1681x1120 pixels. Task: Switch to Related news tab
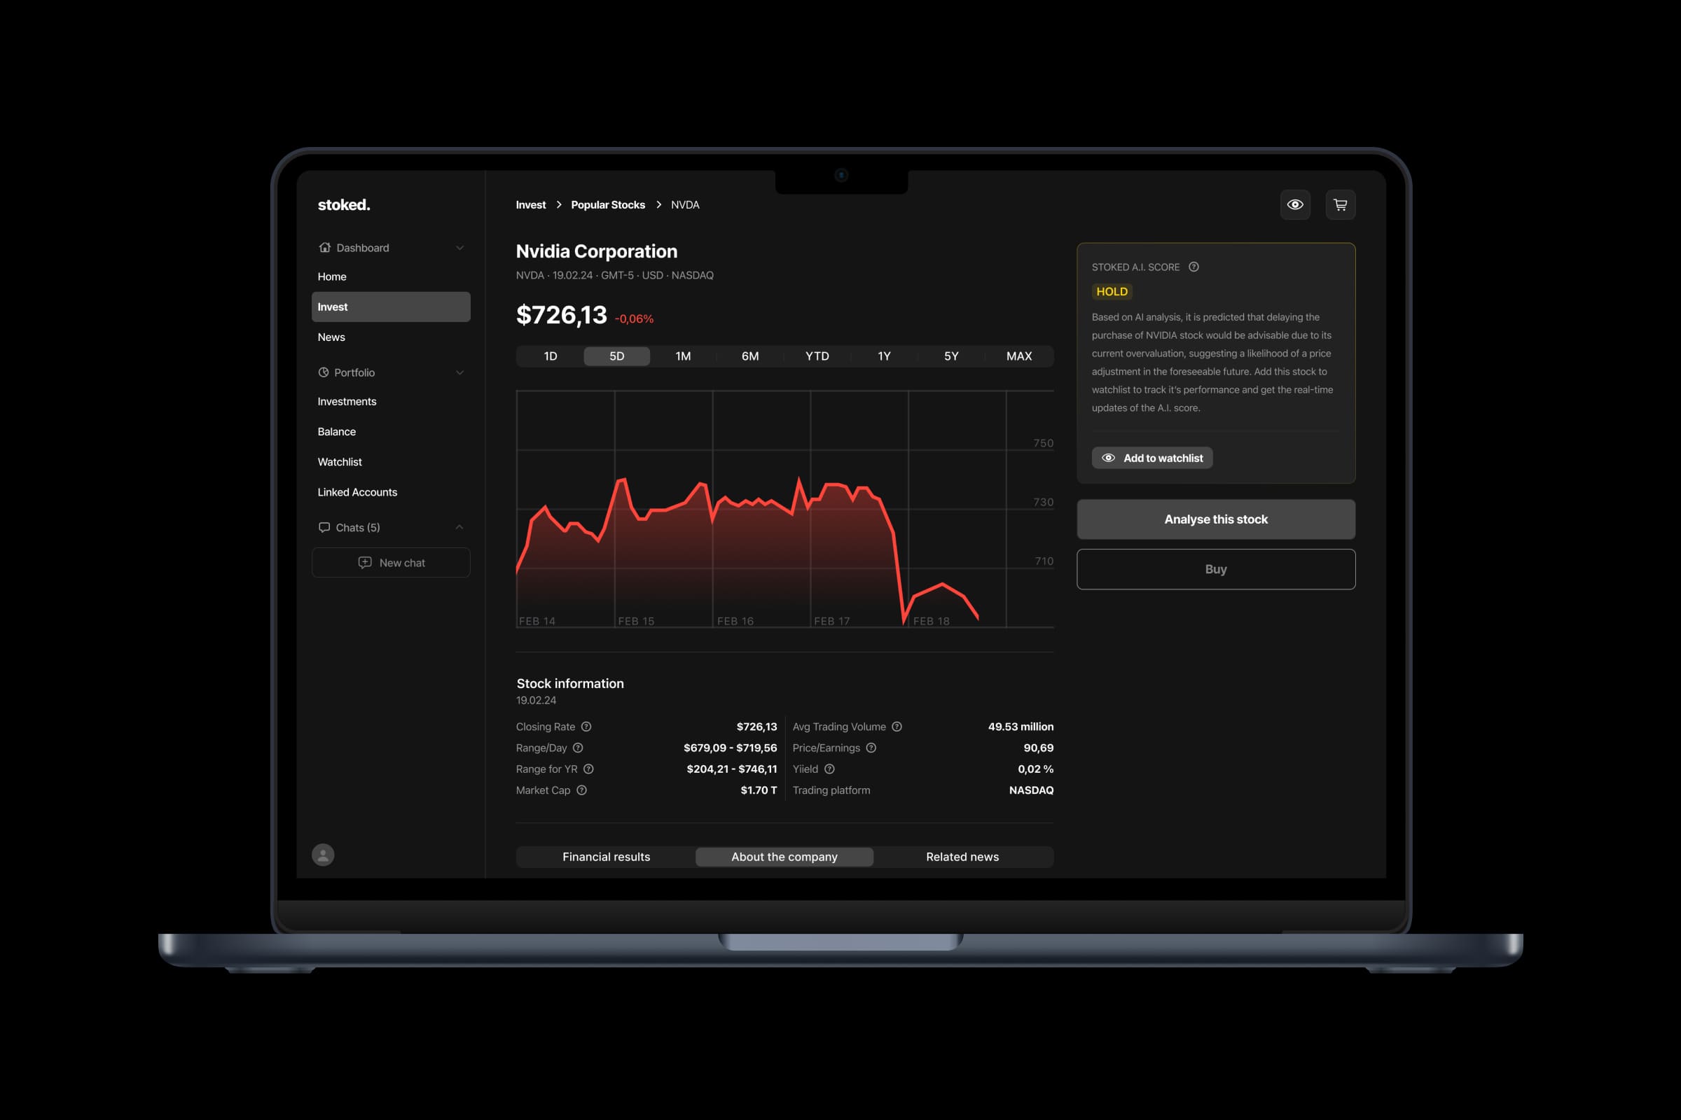coord(962,856)
